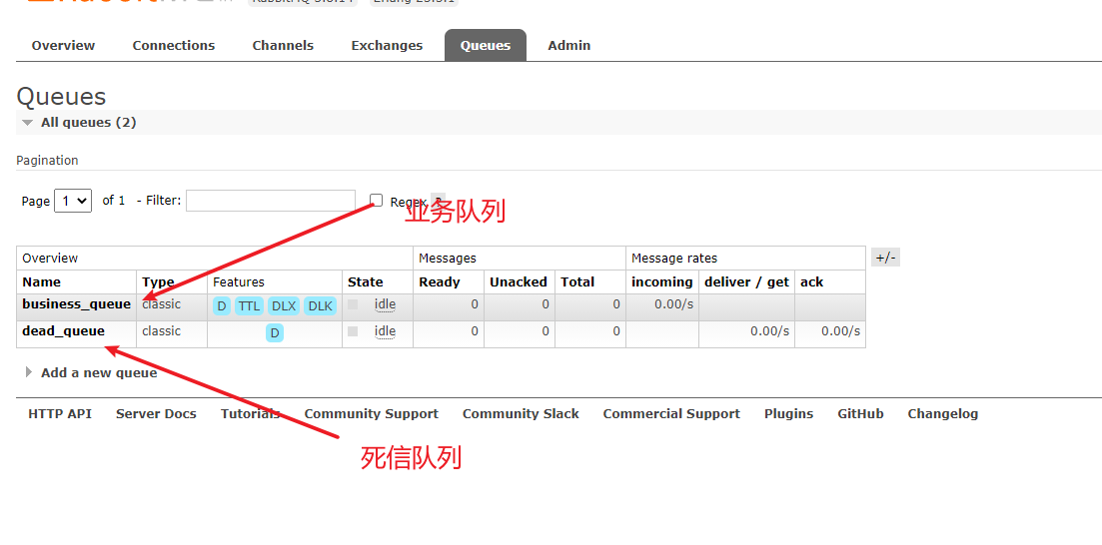This screenshot has height=545, width=1102.
Task: Enable the Regex checkbox
Action: click(x=377, y=201)
